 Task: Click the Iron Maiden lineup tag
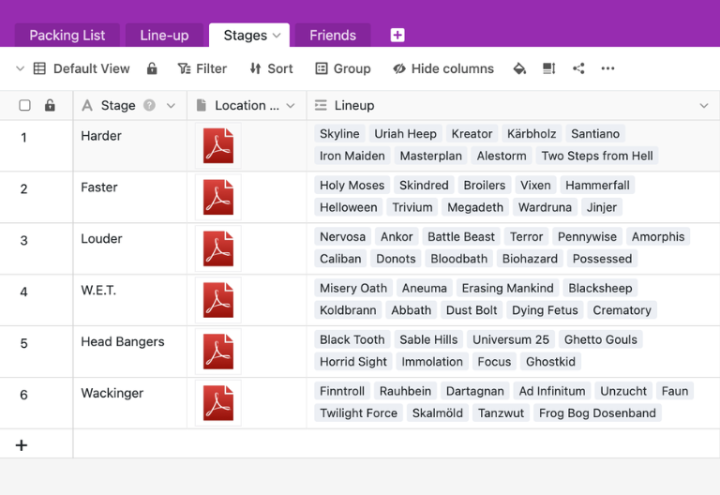tap(352, 156)
